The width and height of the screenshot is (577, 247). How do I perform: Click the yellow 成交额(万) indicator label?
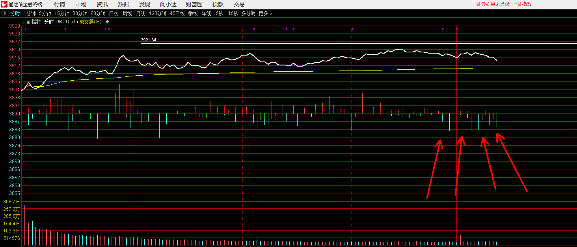point(91,22)
